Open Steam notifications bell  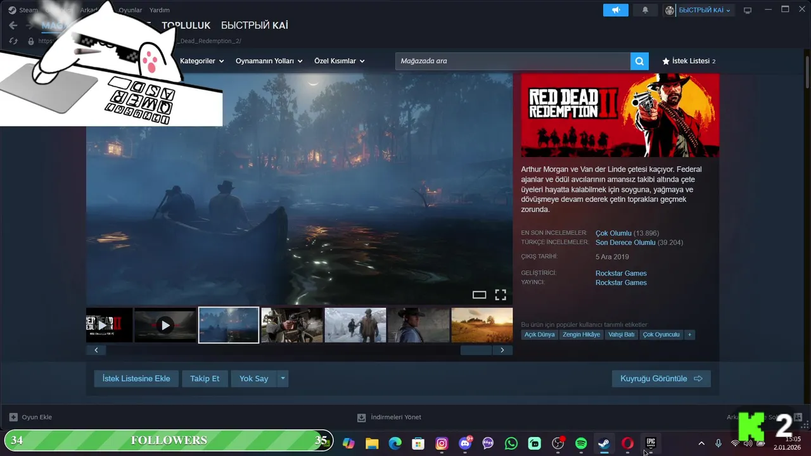pos(645,10)
